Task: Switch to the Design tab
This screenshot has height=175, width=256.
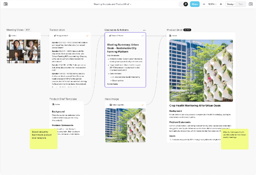Action: (230, 4)
